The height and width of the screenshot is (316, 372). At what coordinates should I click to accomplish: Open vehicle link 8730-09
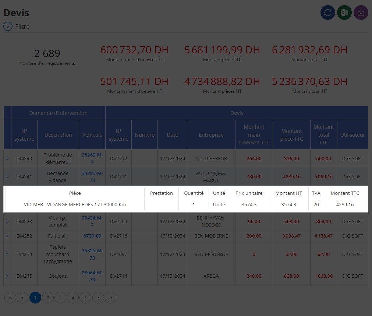click(92, 236)
